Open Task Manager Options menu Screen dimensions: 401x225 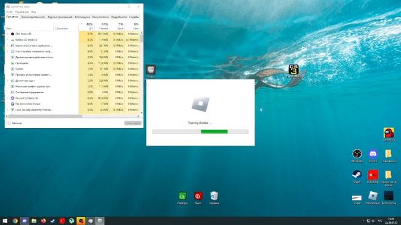[22, 12]
